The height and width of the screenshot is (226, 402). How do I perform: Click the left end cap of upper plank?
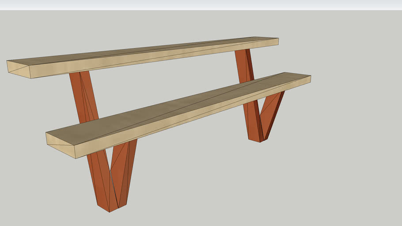coord(19,69)
